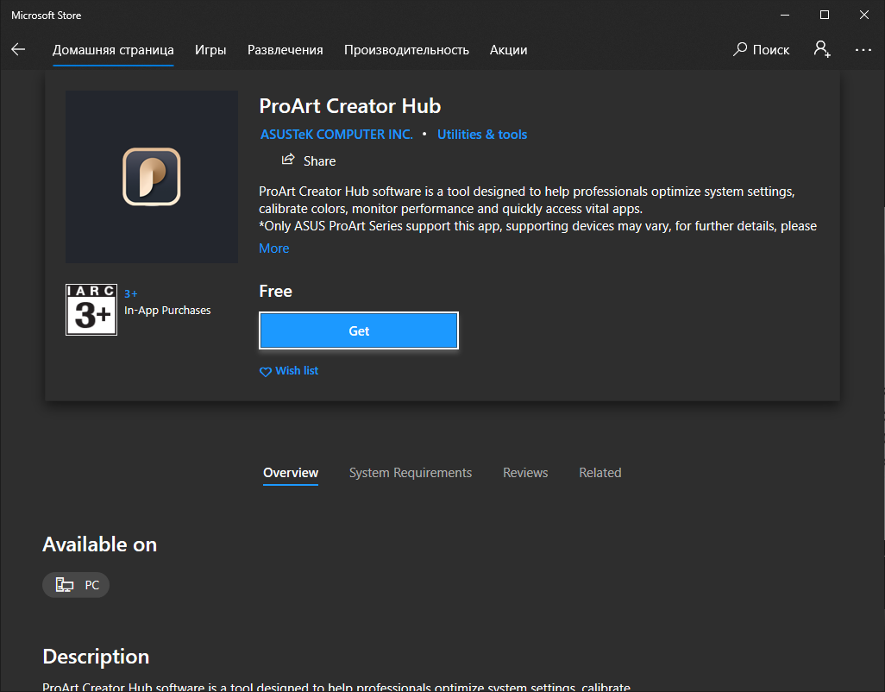Click the back navigation arrow

point(18,49)
